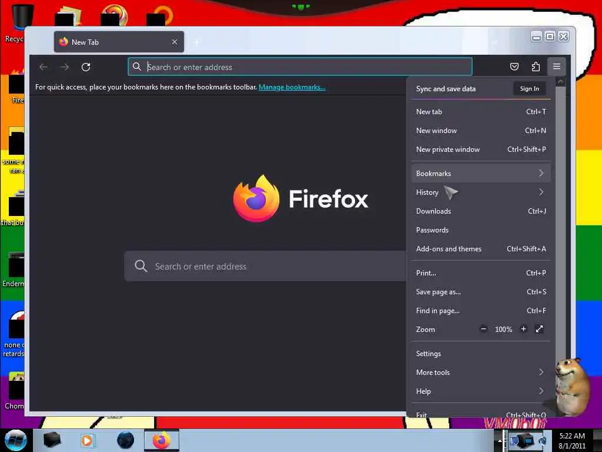The height and width of the screenshot is (452, 602).
Task: Choose Save page as...
Action: click(x=481, y=292)
